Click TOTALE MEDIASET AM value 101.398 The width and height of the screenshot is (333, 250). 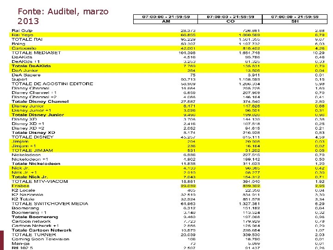187,53
